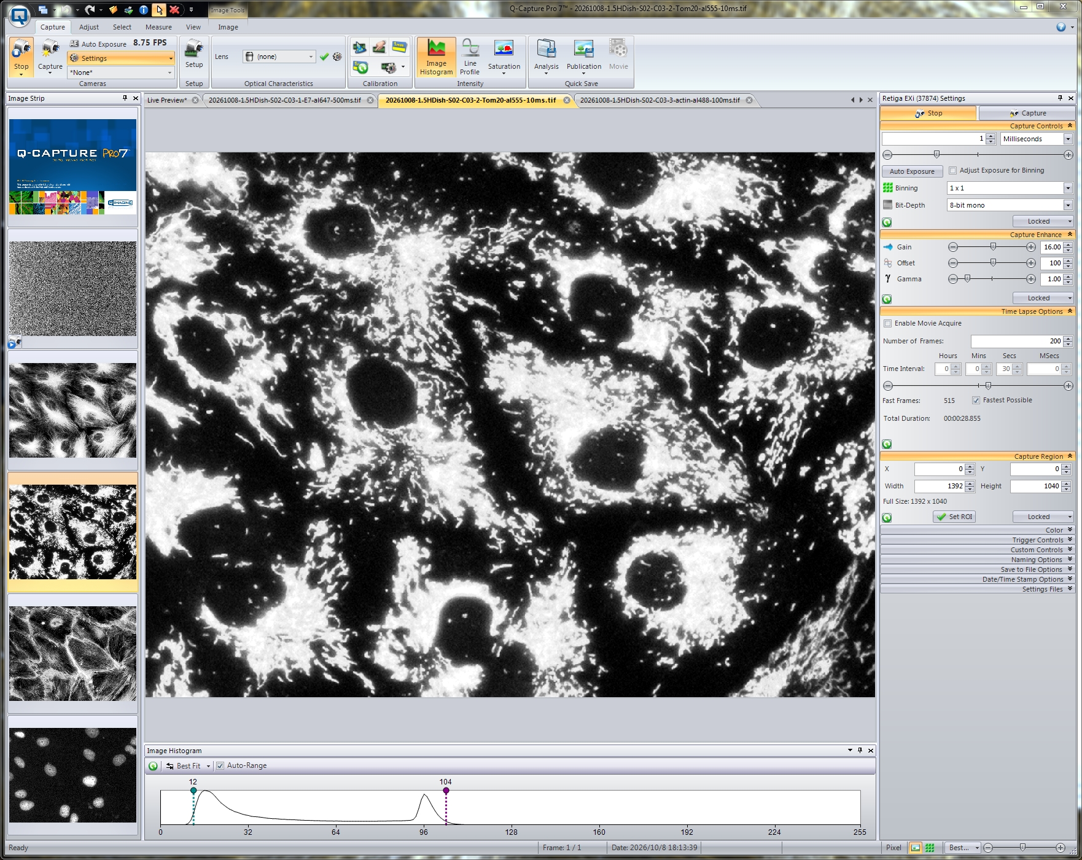Enable Adjust Exposure for Binning
Viewport: 1082px width, 860px height.
click(x=952, y=171)
